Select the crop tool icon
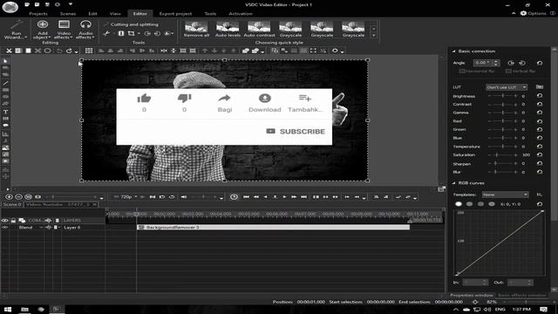The height and width of the screenshot is (314, 558). coord(131,33)
